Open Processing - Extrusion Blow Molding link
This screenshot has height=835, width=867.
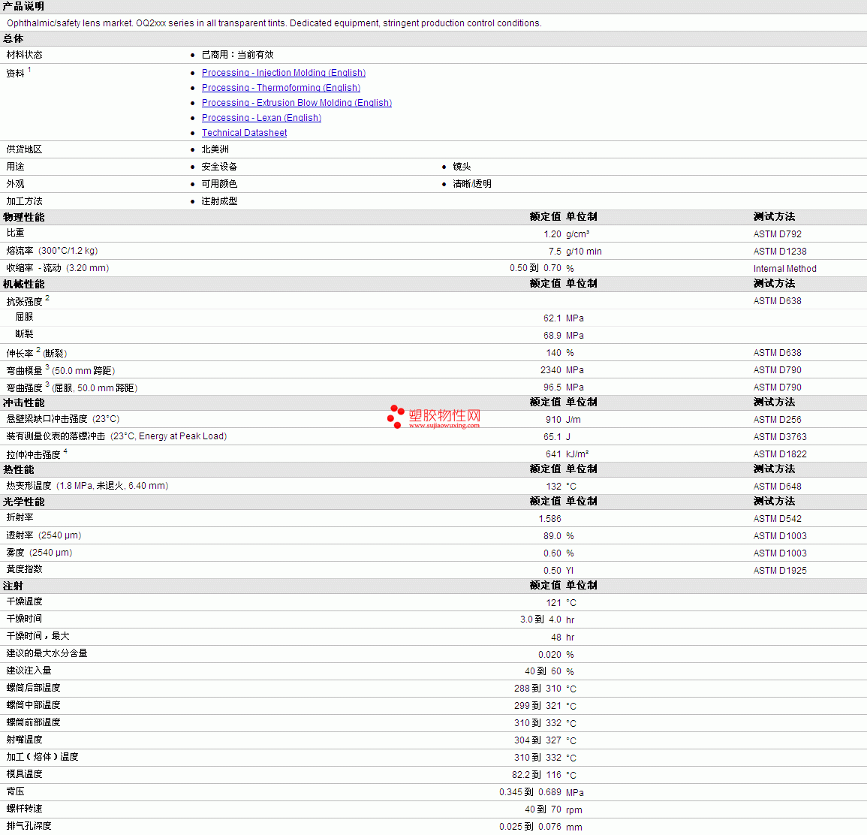click(x=297, y=102)
